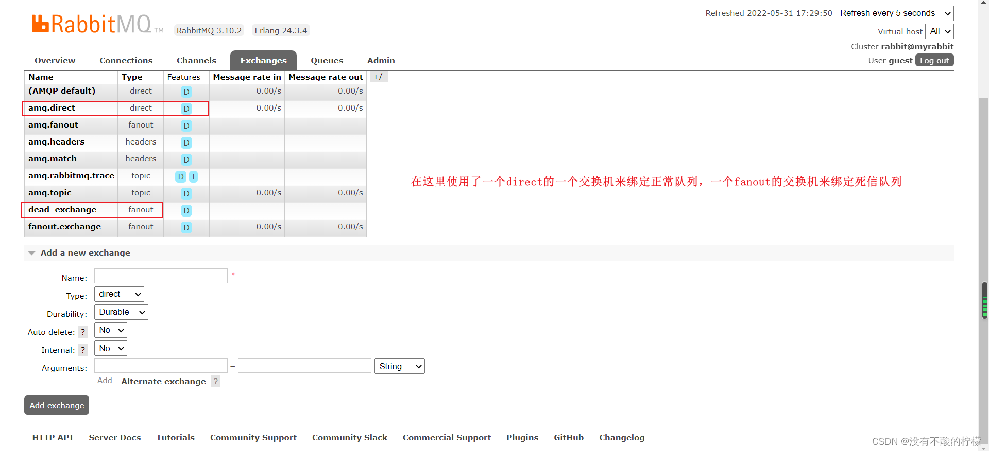Click the D feature badge for amq.match
This screenshot has width=989, height=451.
click(x=186, y=159)
